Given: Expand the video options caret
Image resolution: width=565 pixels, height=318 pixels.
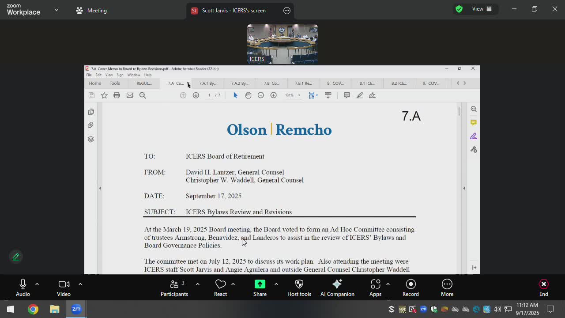Looking at the screenshot, I should click(80, 284).
